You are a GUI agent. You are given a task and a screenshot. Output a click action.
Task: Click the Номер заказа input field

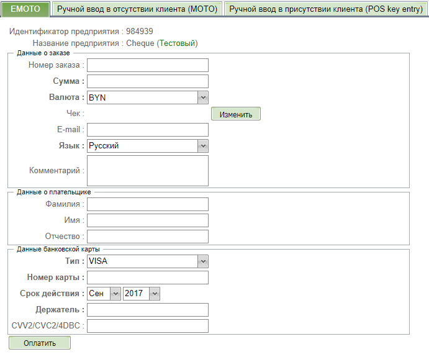pyautogui.click(x=147, y=65)
